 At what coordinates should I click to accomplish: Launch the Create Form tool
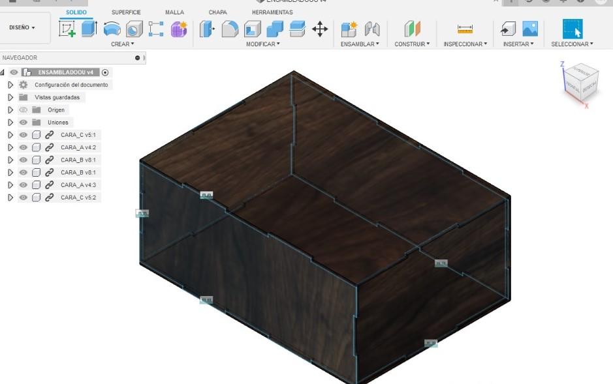(x=179, y=29)
